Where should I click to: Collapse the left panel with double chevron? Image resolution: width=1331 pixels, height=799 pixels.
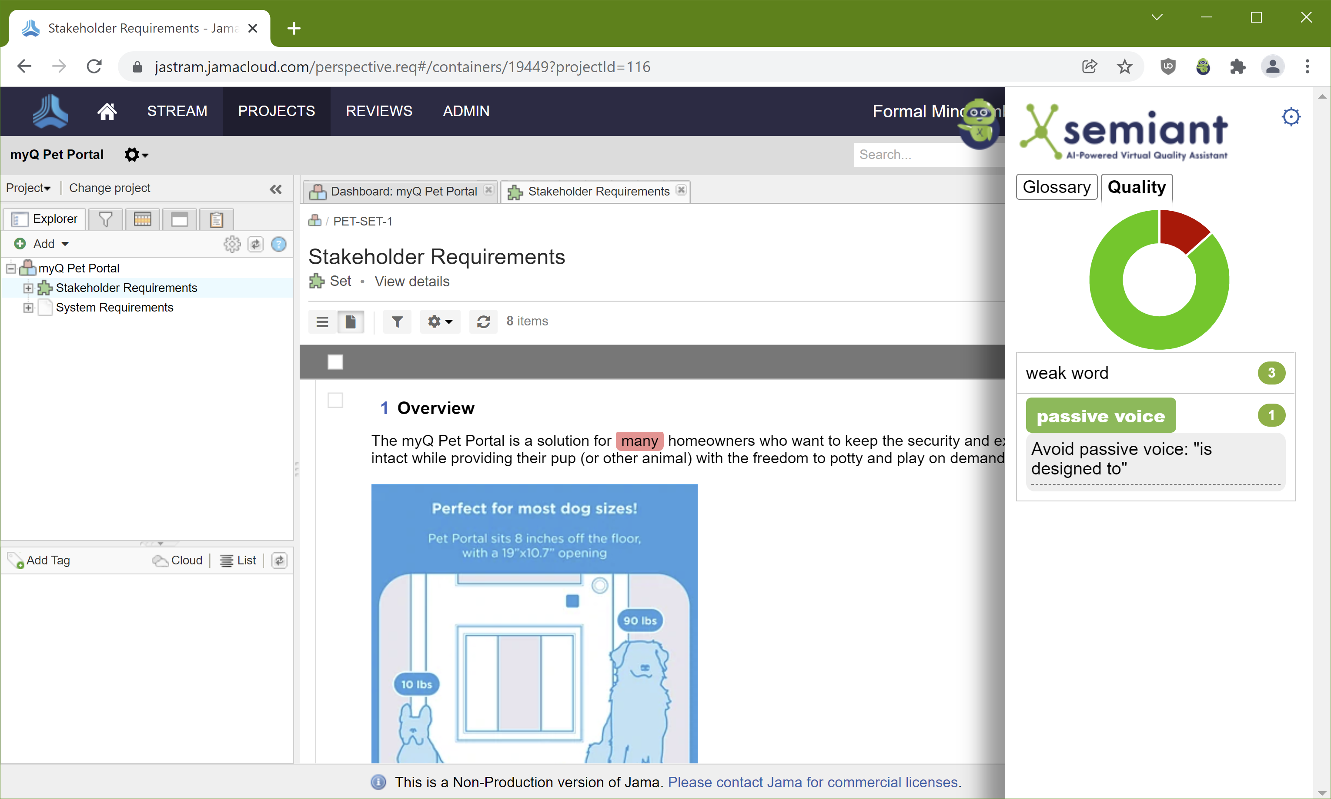pos(275,189)
